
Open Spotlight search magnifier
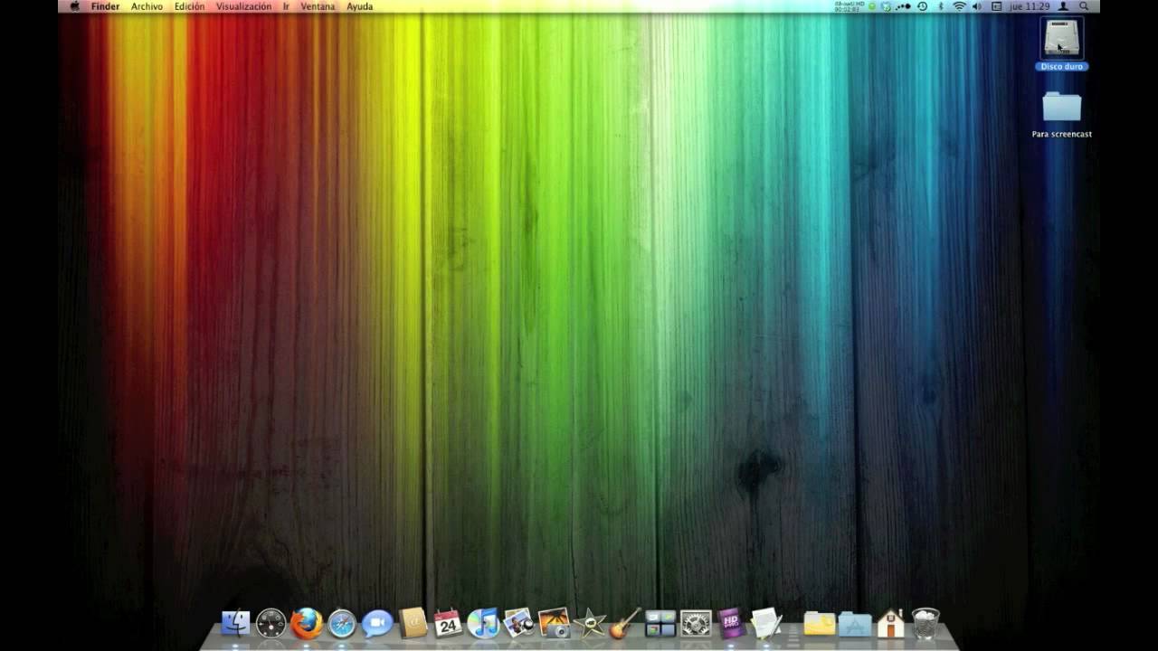click(1083, 6)
